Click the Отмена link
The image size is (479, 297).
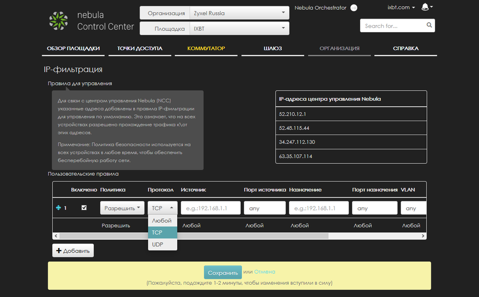pos(265,272)
